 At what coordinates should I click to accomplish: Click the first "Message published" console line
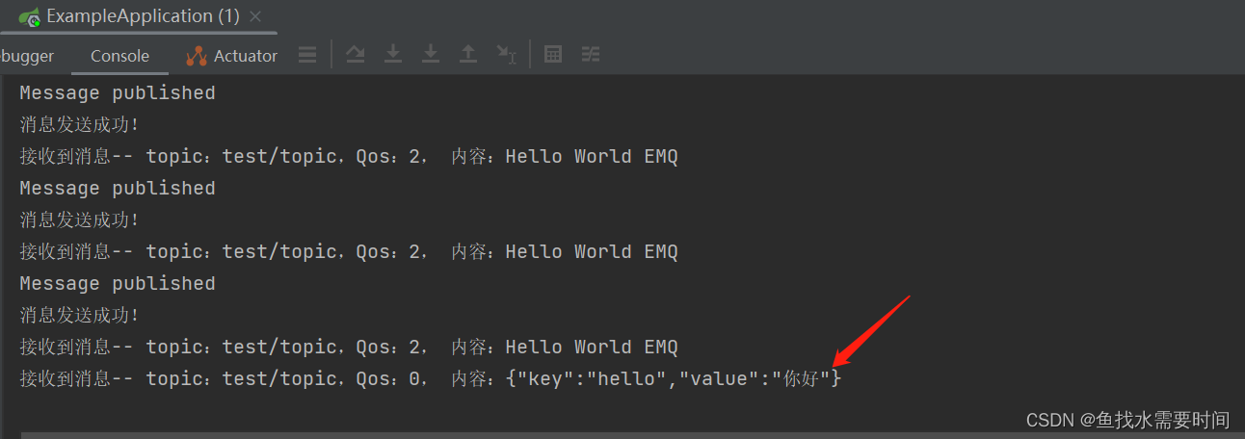coord(118,93)
